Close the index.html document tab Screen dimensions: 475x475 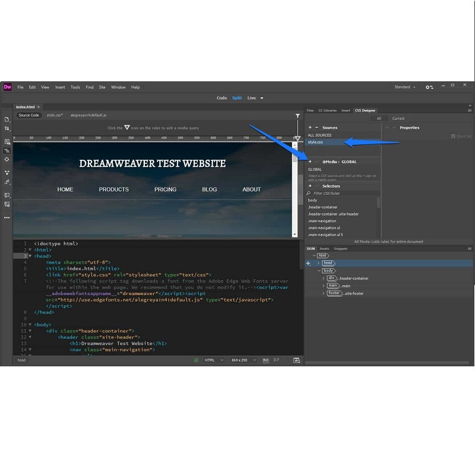point(39,107)
